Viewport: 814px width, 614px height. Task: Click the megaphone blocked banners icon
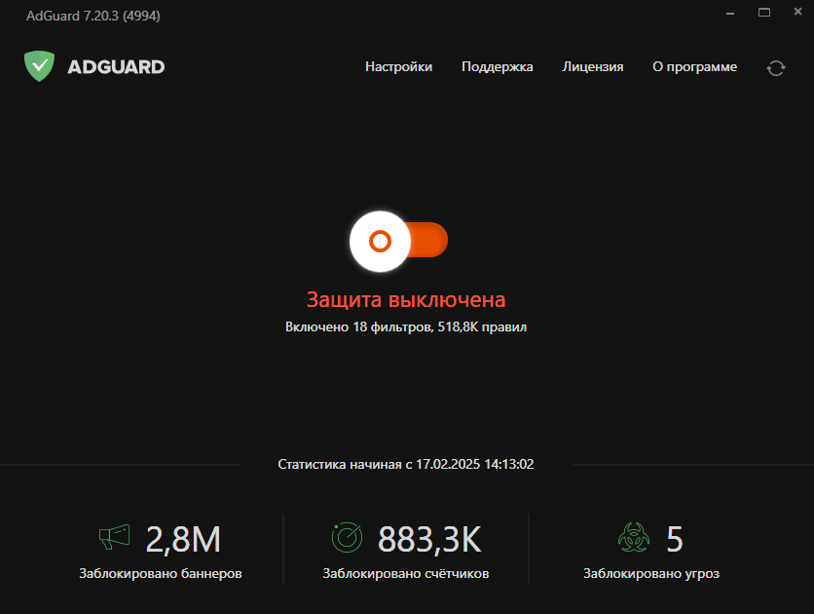pyautogui.click(x=114, y=537)
